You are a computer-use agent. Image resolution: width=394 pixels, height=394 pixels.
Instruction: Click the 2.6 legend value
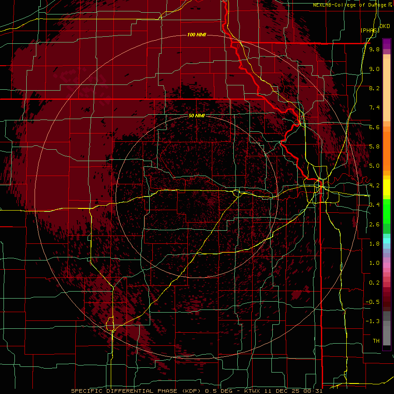click(374, 225)
